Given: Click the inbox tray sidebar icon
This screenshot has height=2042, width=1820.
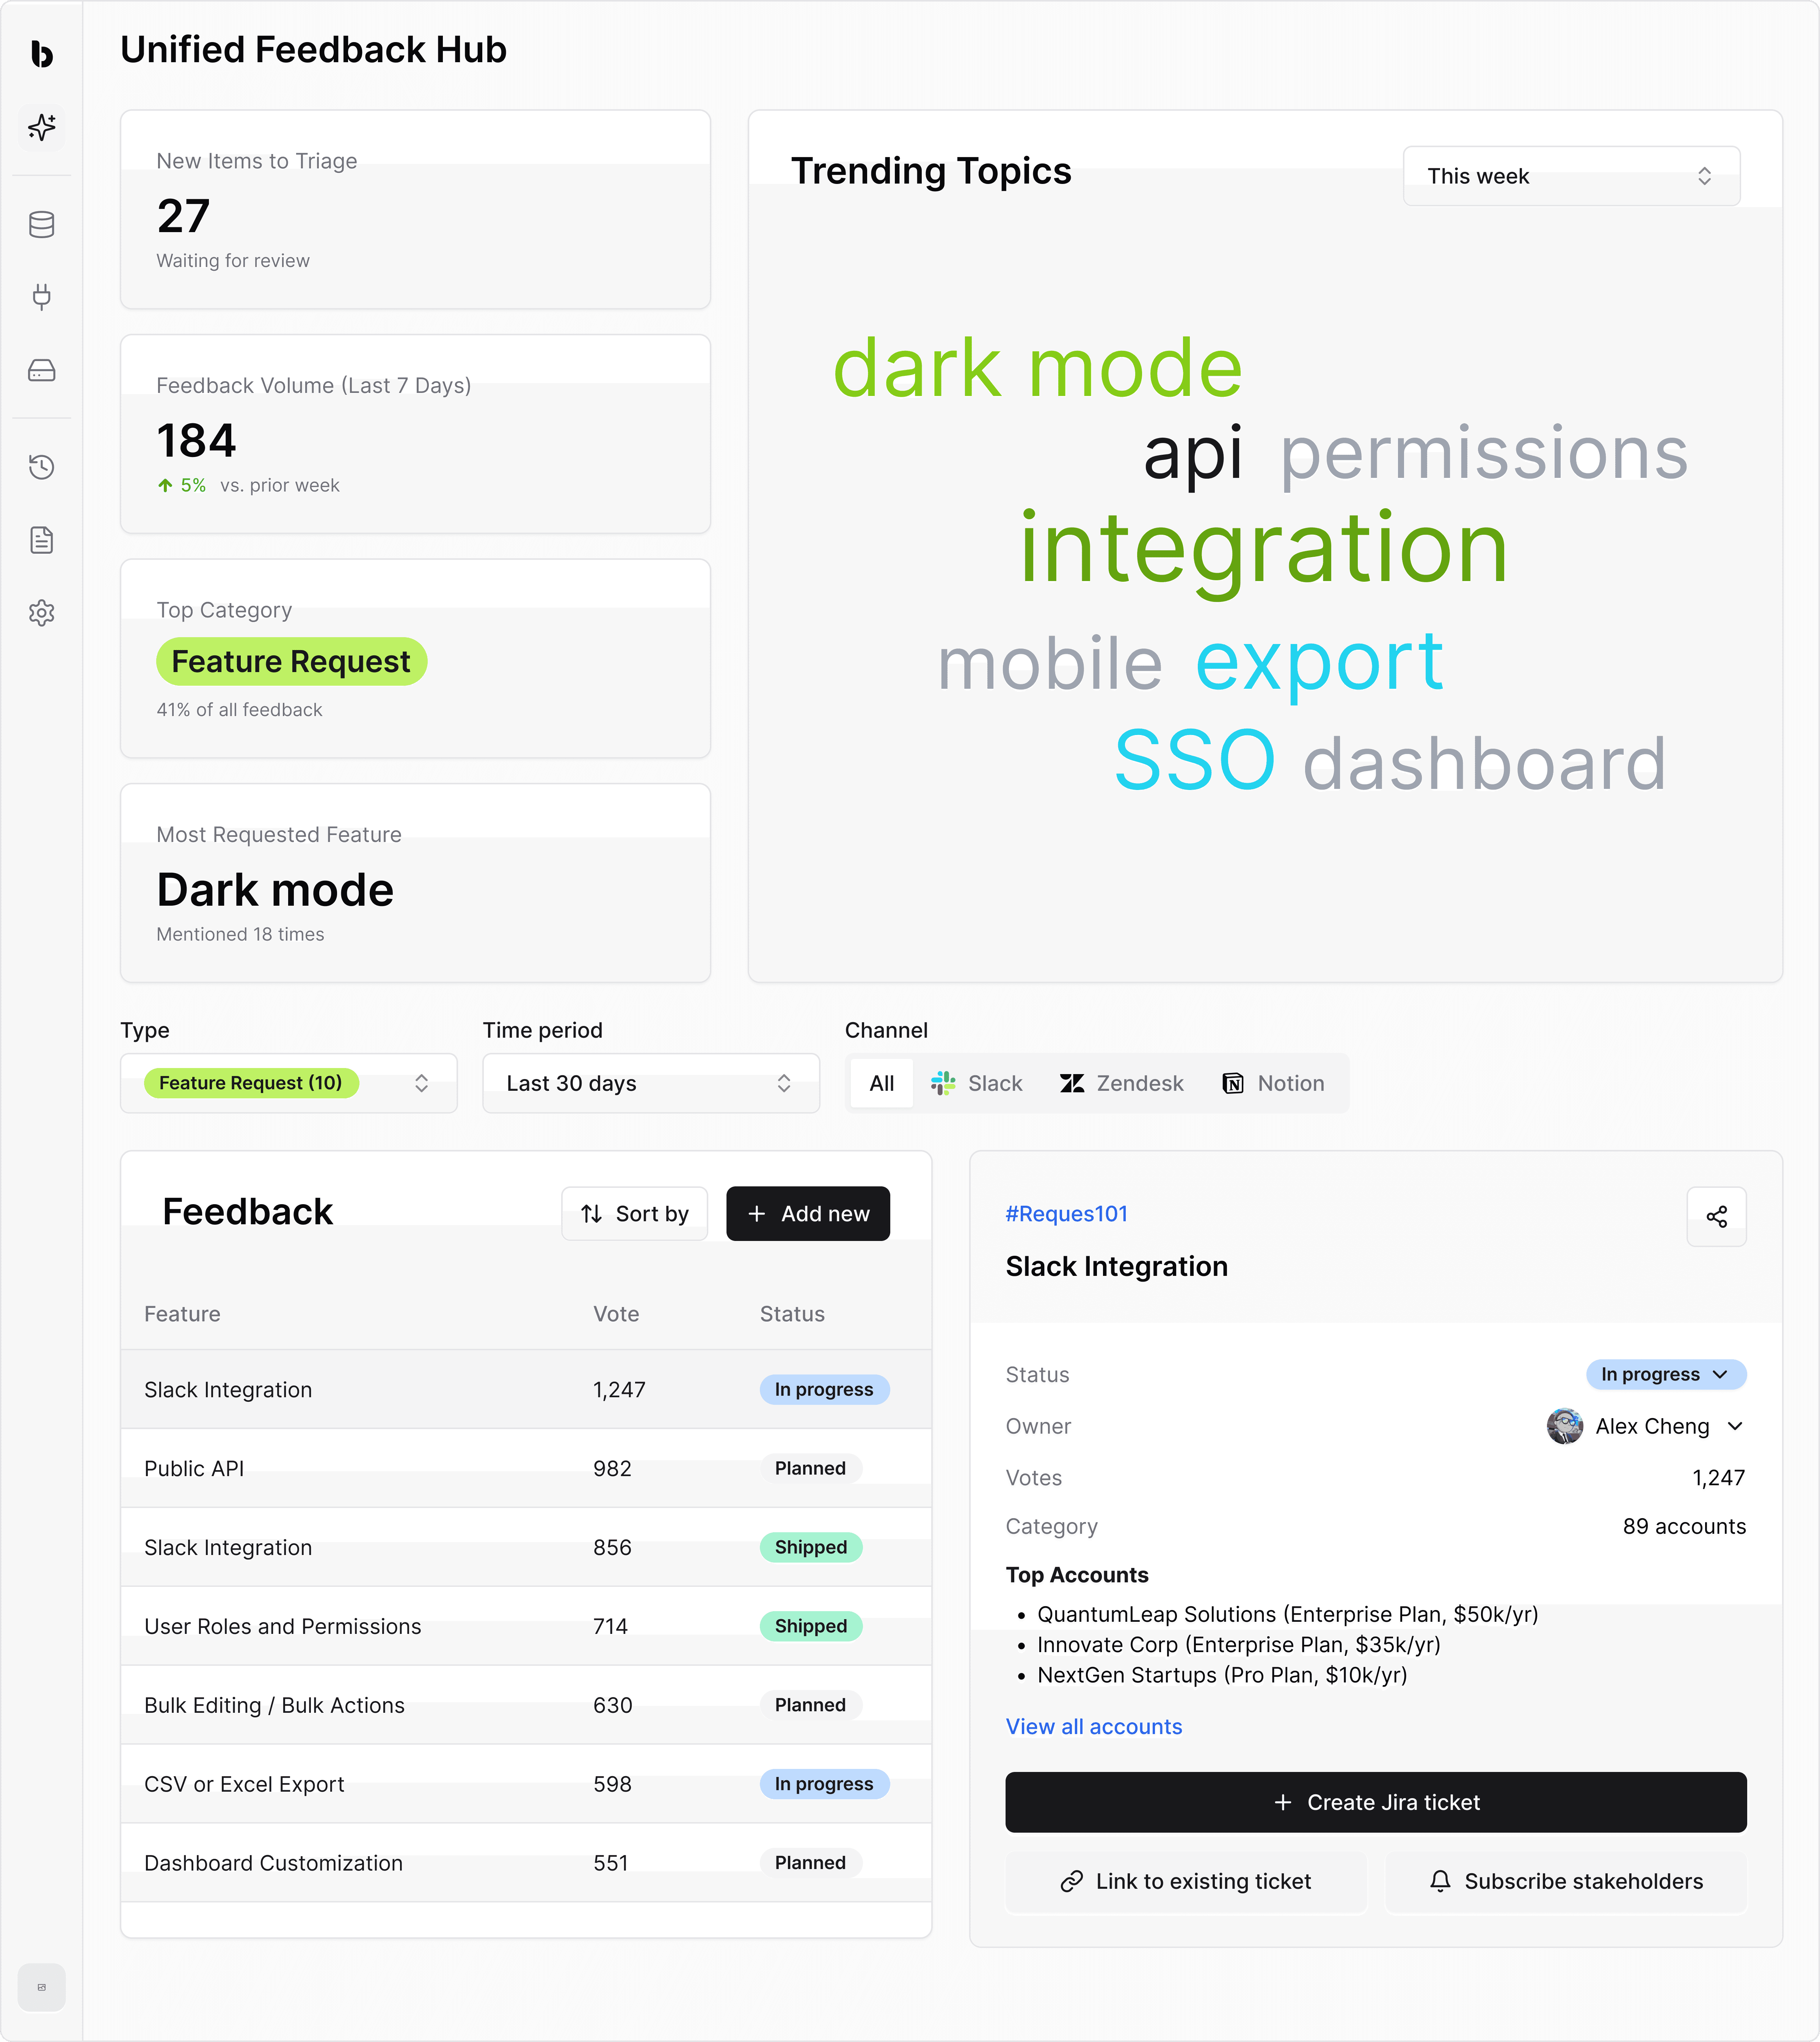Looking at the screenshot, I should (x=41, y=370).
